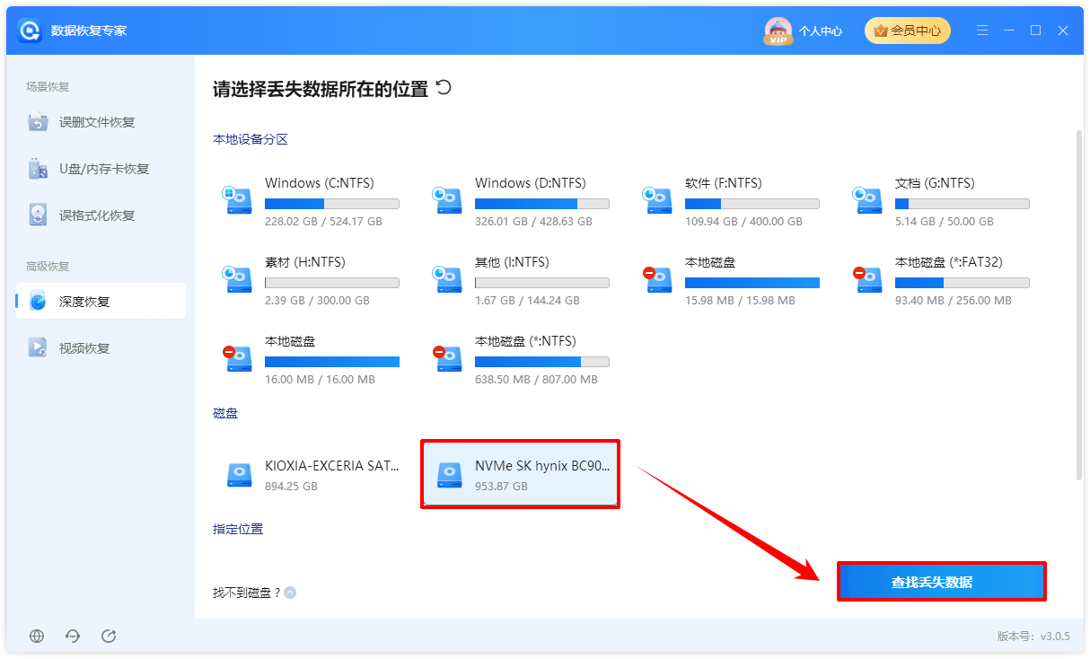1090x659 pixels.
Task: Select the 软件 (F:NTFS) drive icon
Action: coord(658,200)
